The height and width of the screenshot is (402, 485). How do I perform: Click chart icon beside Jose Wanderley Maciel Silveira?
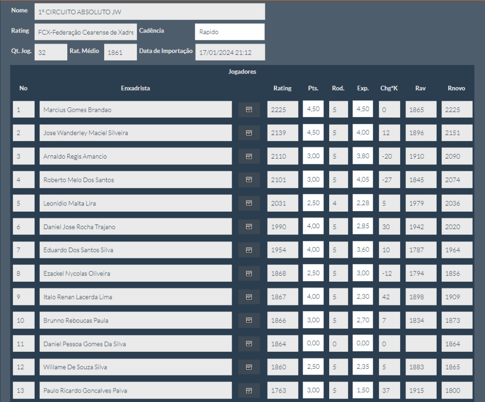[249, 133]
